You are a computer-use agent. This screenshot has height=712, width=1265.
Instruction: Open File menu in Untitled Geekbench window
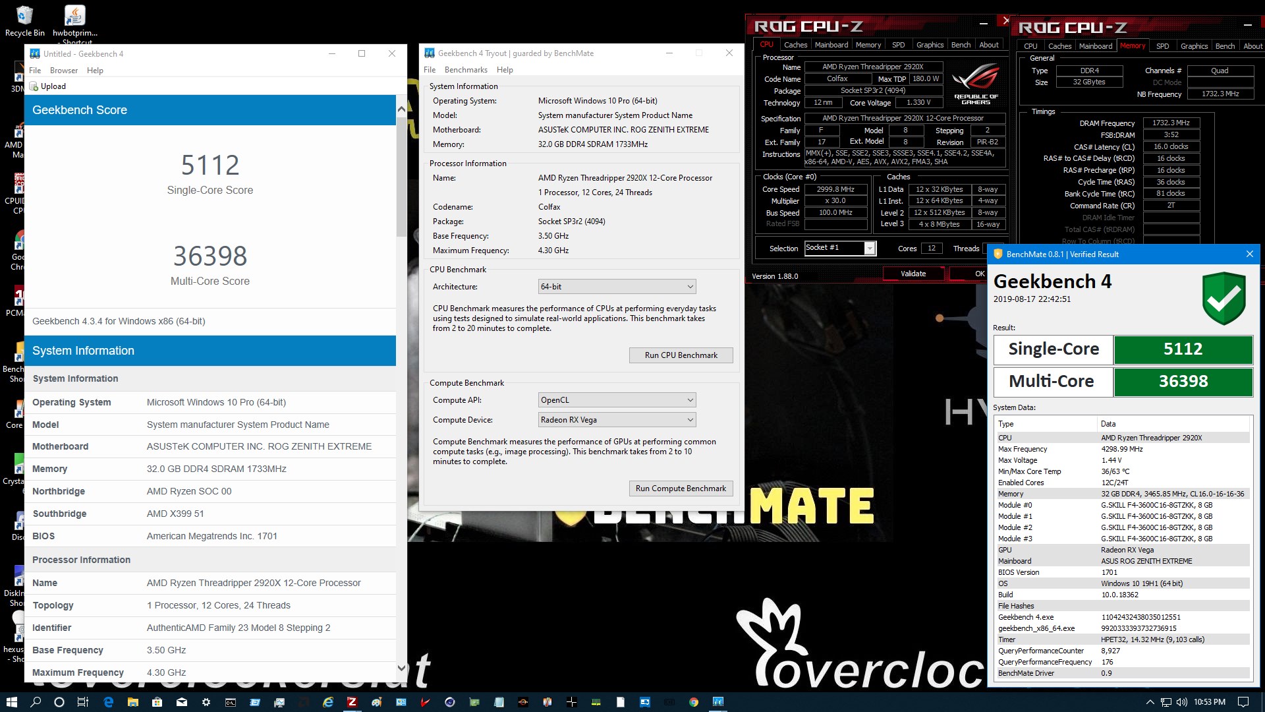[35, 71]
